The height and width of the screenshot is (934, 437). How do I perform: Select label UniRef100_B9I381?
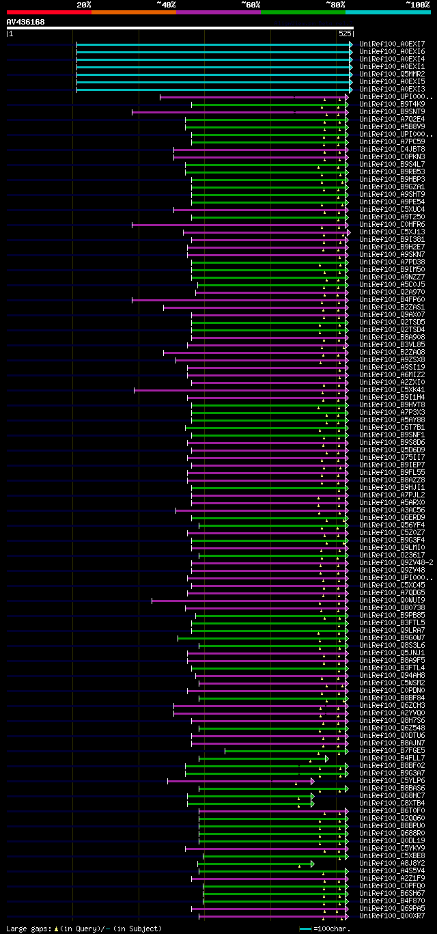pos(392,239)
